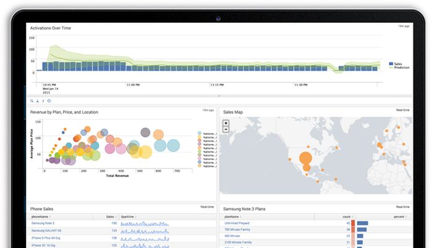Sort the plans table by percent column
The height and width of the screenshot is (248, 432).
[398, 217]
